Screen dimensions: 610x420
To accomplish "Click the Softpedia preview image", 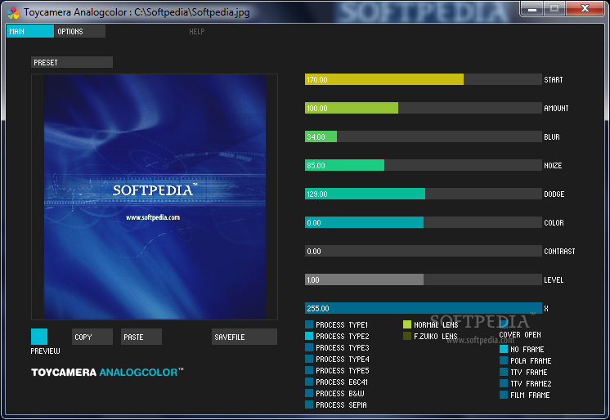I will tap(155, 197).
